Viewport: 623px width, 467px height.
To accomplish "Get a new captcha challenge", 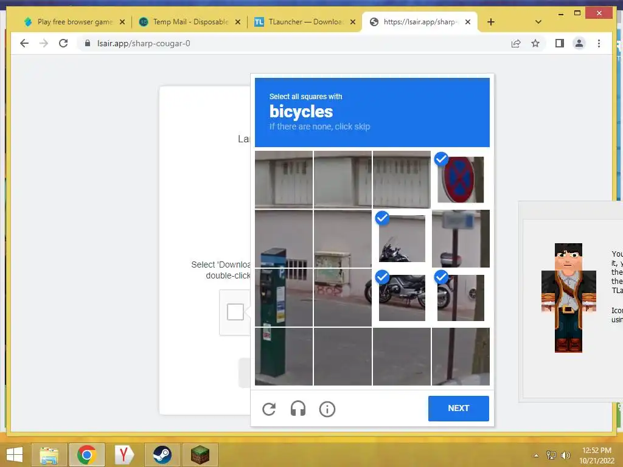I will tap(269, 409).
